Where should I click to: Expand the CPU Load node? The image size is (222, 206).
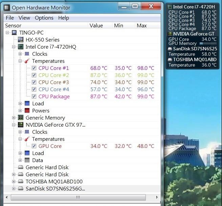pyautogui.click(x=20, y=103)
